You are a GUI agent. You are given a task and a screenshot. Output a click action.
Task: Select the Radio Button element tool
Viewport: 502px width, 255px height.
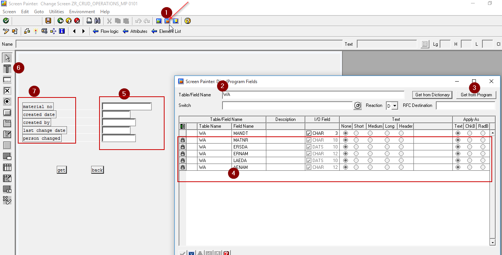6,101
